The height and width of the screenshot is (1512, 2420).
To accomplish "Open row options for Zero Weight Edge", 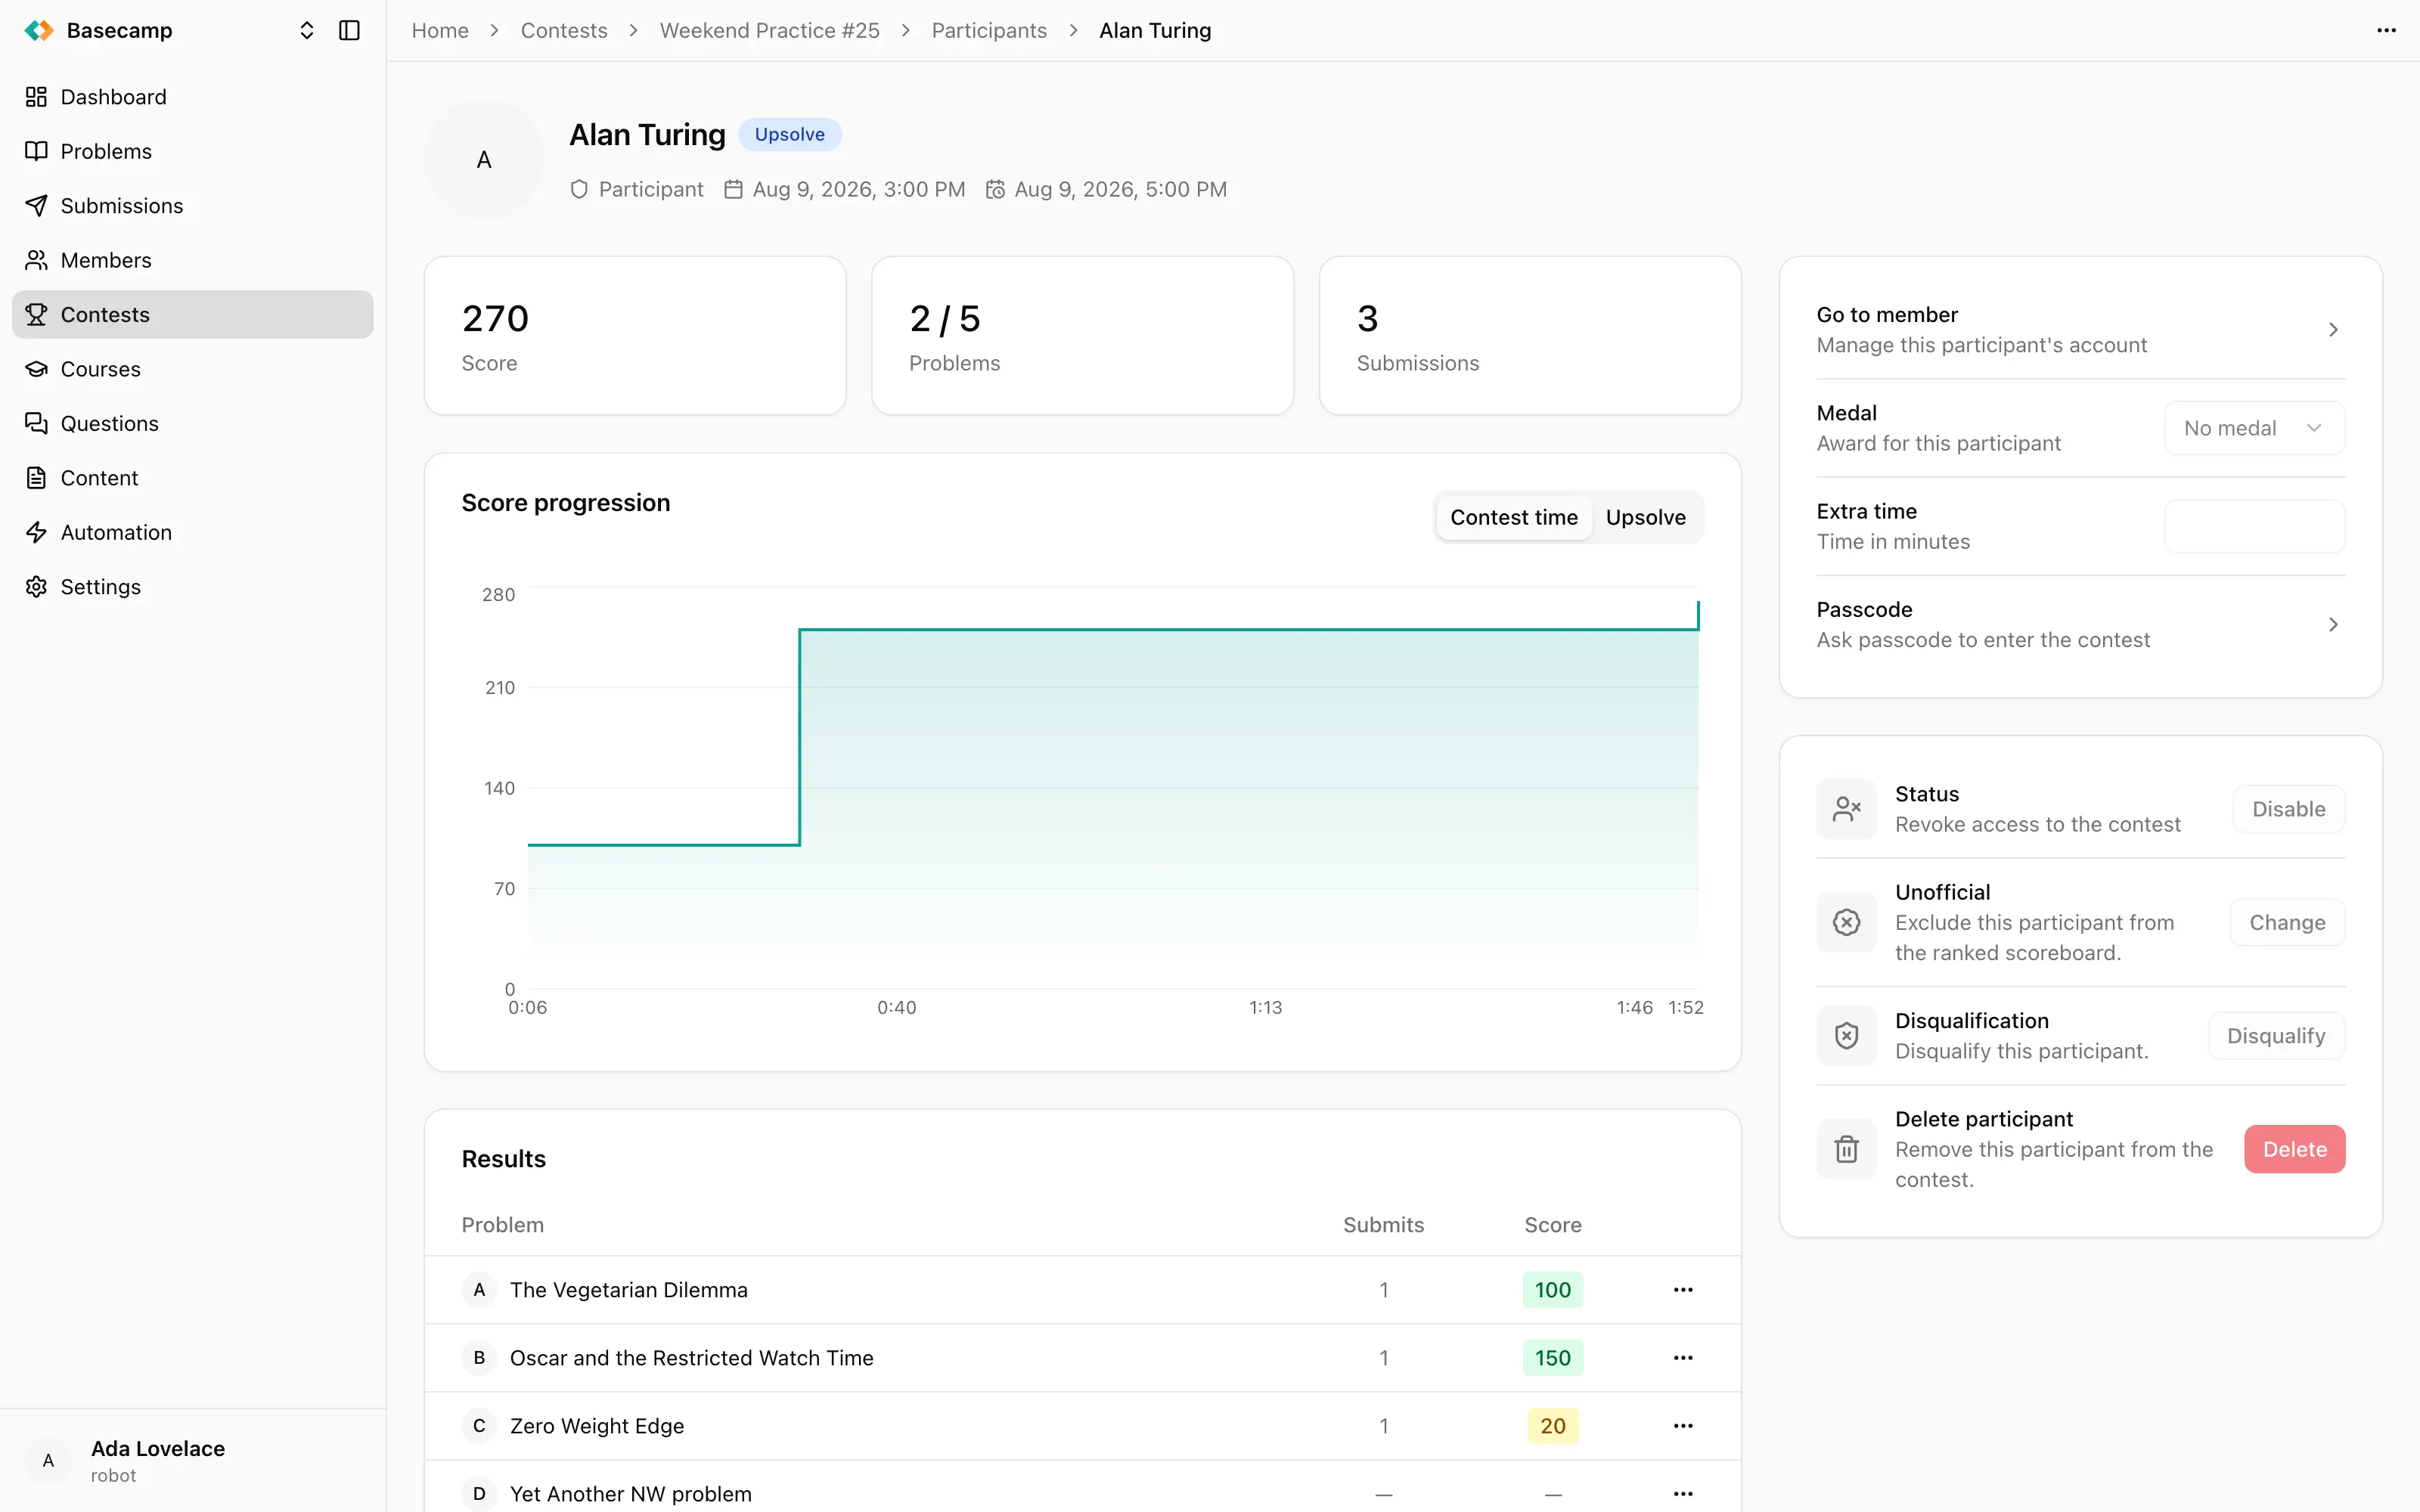I will click(1683, 1425).
